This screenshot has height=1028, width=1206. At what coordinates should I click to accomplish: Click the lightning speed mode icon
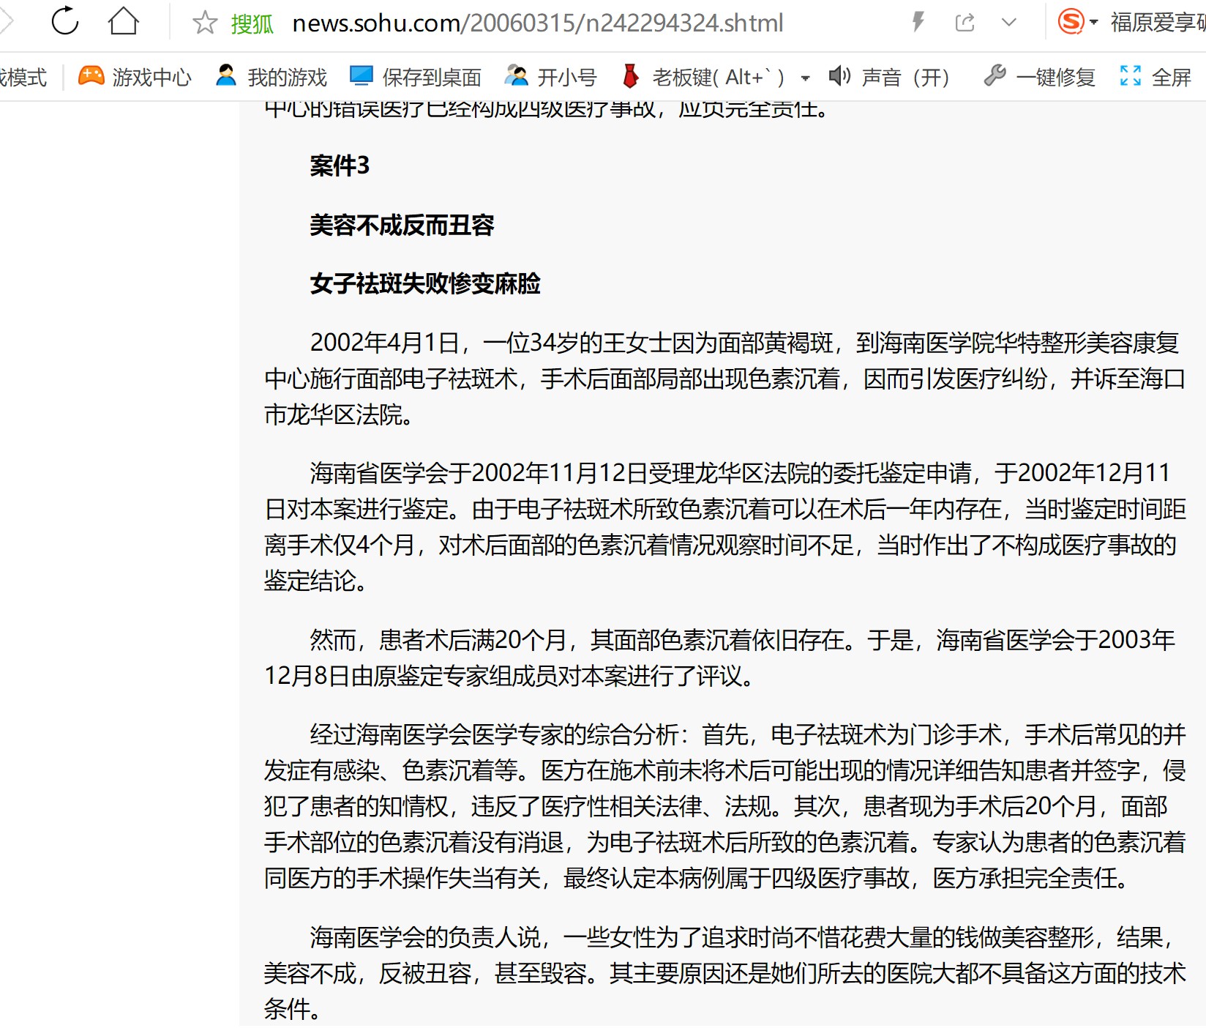pos(918,22)
